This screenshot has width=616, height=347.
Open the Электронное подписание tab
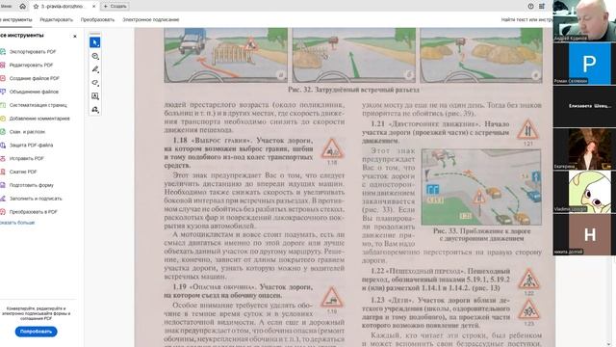[151, 19]
